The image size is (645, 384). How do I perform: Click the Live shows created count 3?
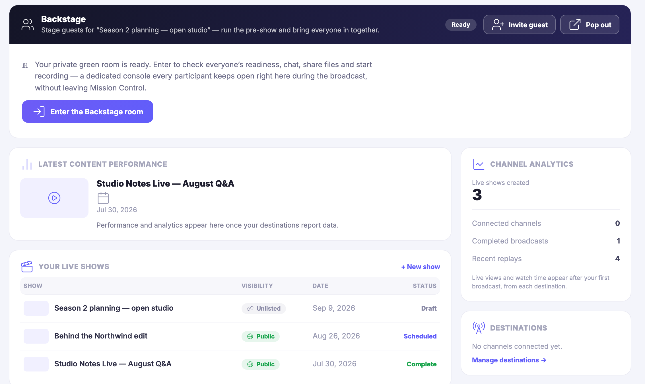click(x=477, y=195)
